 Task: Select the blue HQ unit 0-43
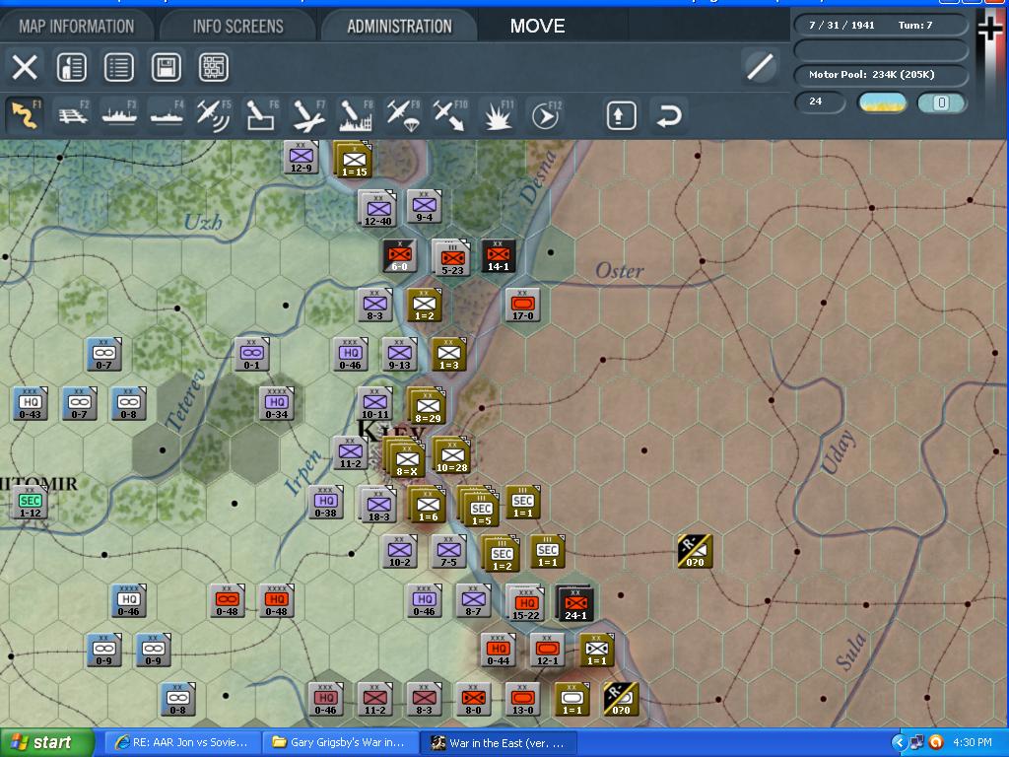31,403
